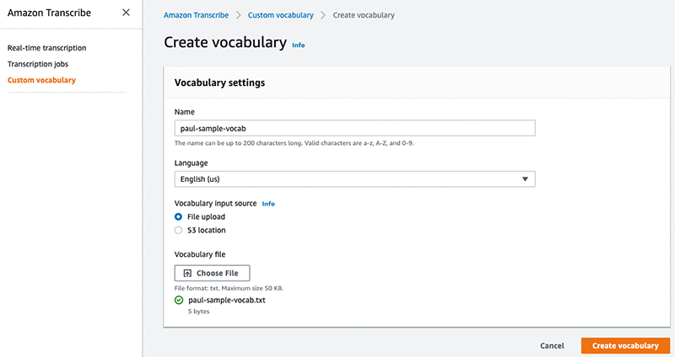
Task: Close the Amazon Transcribe side panel
Action: [x=126, y=13]
